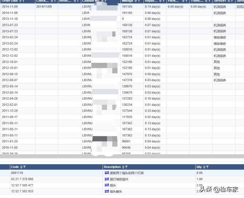Open filter funnel in Service1 column header
244x198 pixels.
point(232,1)
